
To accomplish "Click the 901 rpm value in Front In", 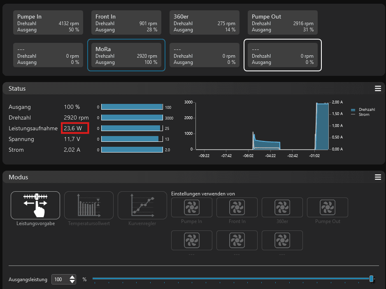I will tap(148, 23).
